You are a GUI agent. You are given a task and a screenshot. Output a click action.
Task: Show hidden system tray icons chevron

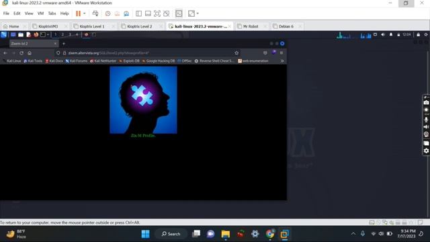tap(353, 234)
